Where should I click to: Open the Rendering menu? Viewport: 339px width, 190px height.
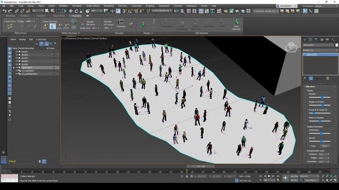[109, 6]
